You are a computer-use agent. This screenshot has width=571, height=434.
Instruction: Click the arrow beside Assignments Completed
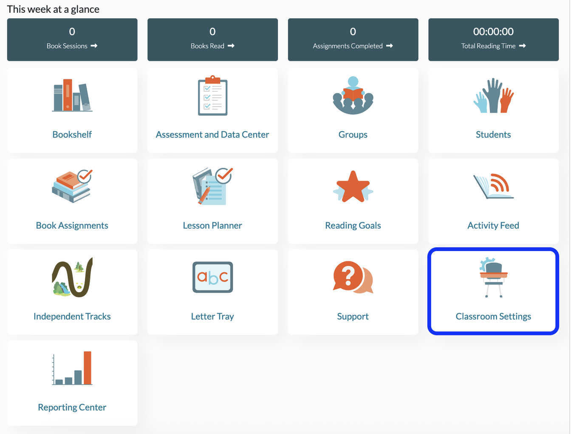pos(390,46)
